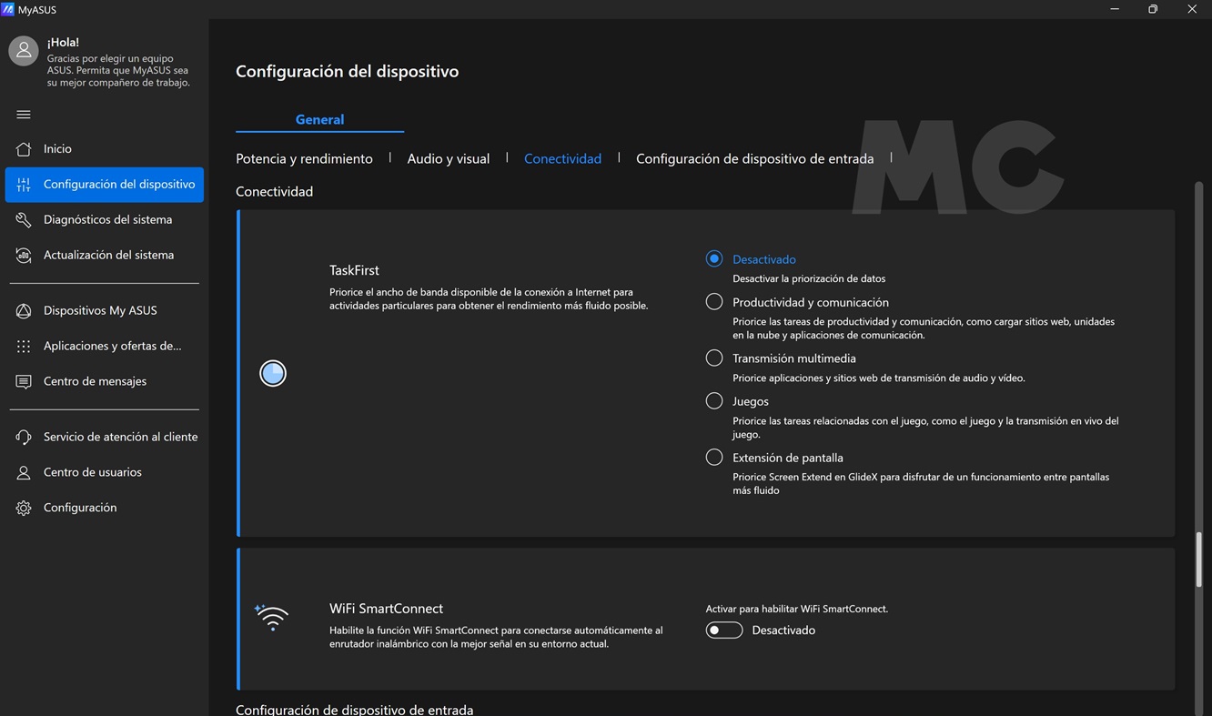Click Aplicaciones y ofertas grid icon

coord(24,347)
